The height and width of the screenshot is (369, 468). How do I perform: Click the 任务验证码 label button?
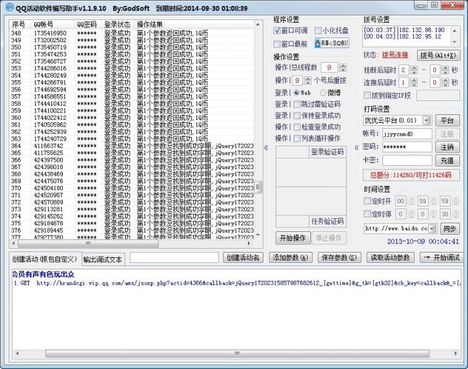click(328, 221)
